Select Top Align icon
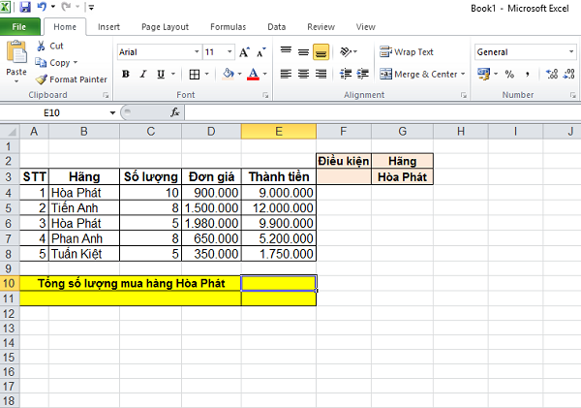Screen dimensions: 581x408 (x=286, y=52)
